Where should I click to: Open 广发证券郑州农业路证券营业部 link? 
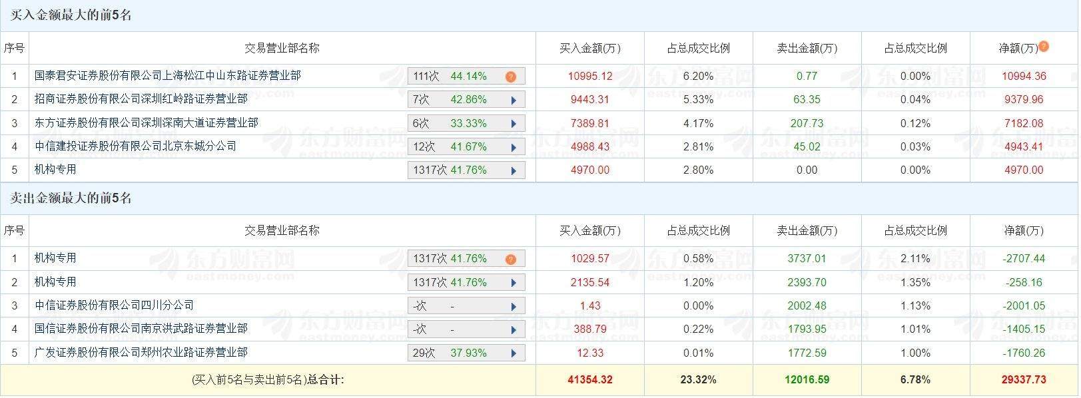pos(141,352)
